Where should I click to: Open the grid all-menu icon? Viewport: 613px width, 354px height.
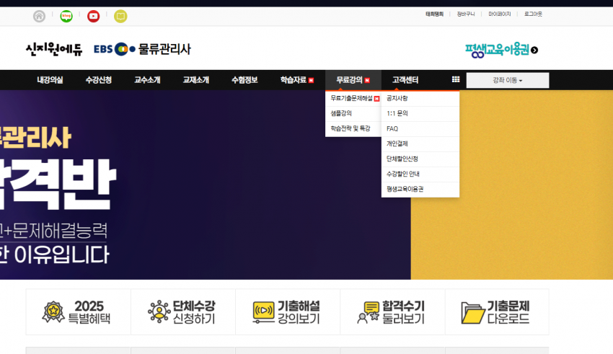[456, 79]
